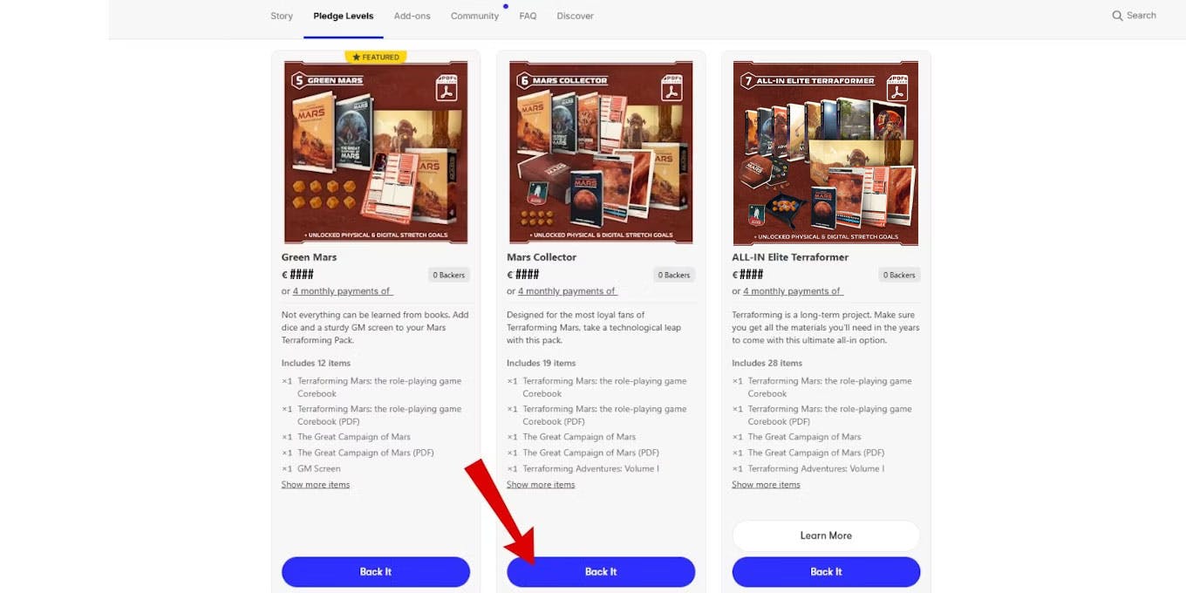Open the Green Mars monthly payments link
This screenshot has width=1186, height=593.
pyautogui.click(x=343, y=291)
